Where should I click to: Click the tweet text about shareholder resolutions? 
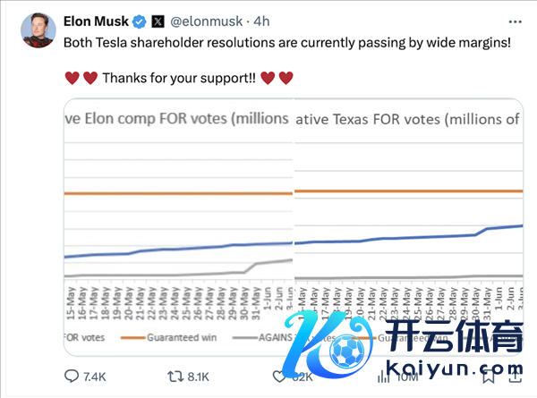click(286, 41)
